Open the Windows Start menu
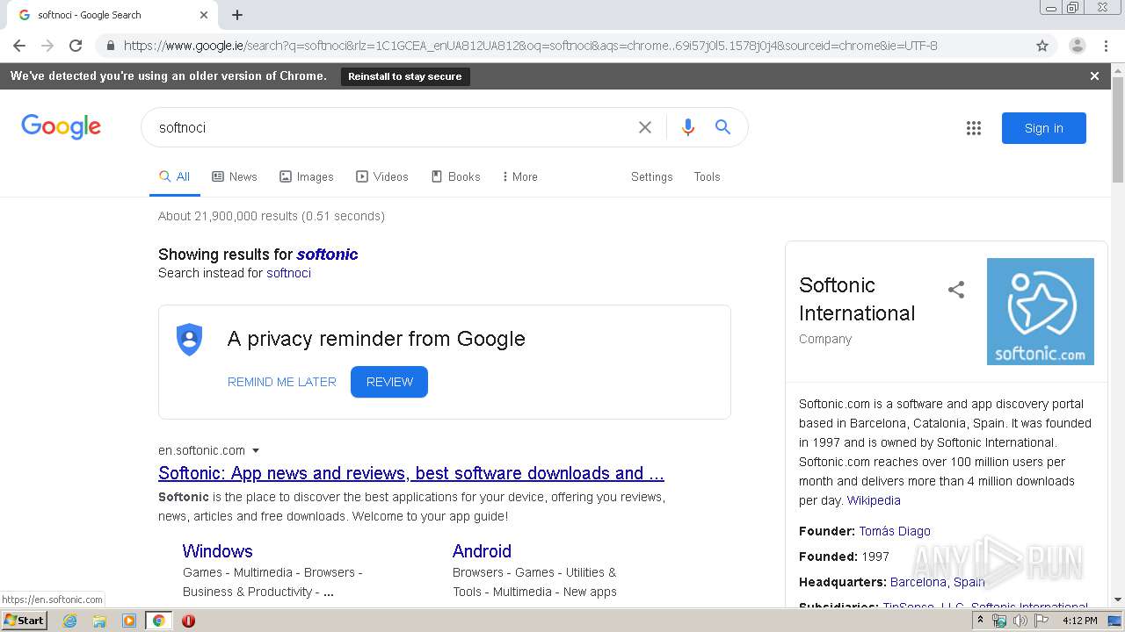 tap(25, 621)
